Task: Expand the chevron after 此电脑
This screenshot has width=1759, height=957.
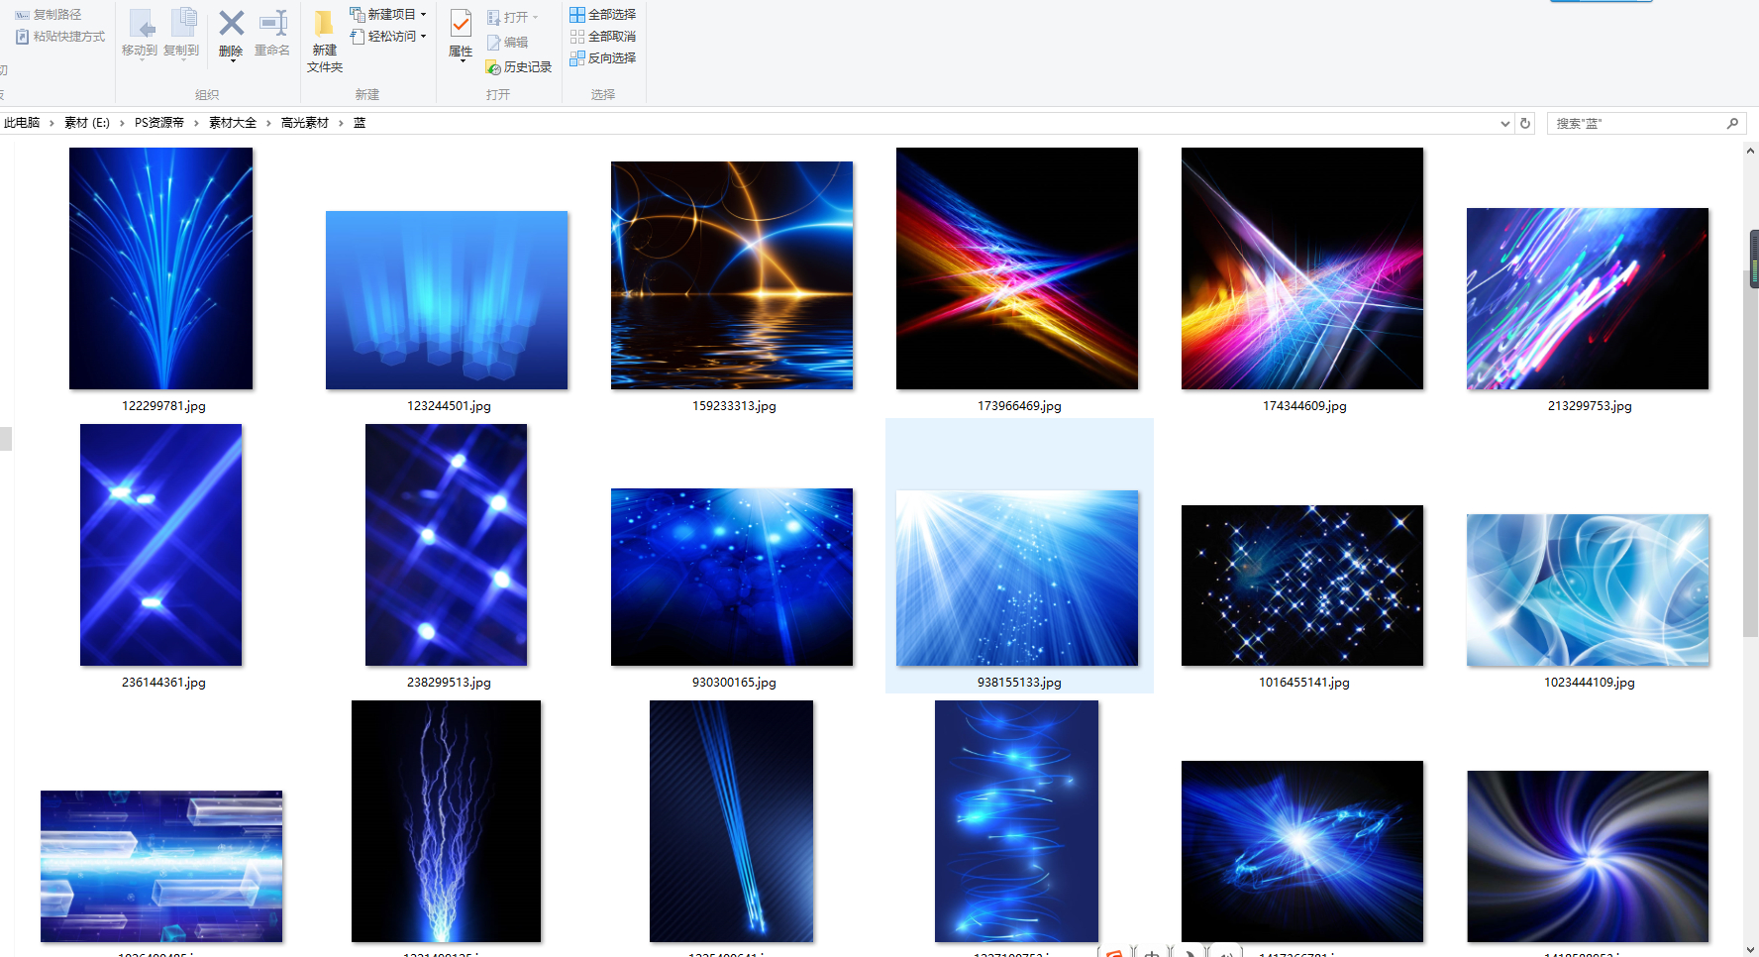Action: click(52, 123)
